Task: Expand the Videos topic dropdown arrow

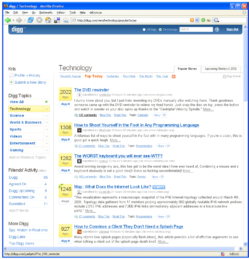Action: point(47,136)
